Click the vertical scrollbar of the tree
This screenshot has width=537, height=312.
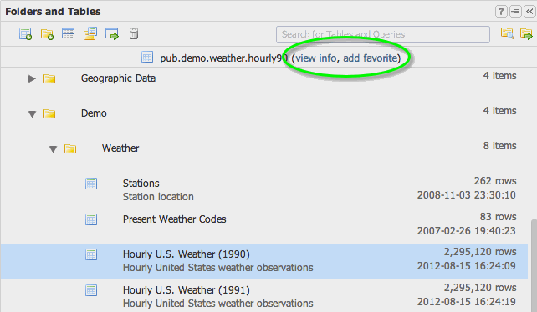pyautogui.click(x=534, y=264)
